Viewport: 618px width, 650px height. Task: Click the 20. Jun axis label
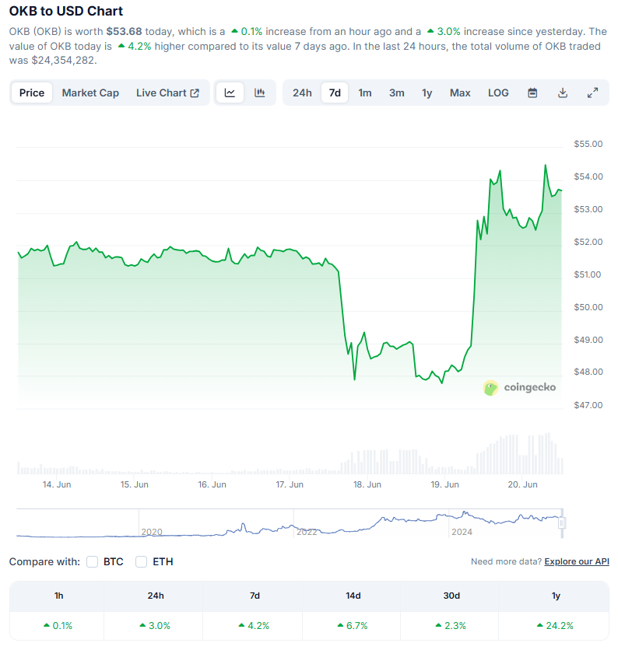coord(523,484)
